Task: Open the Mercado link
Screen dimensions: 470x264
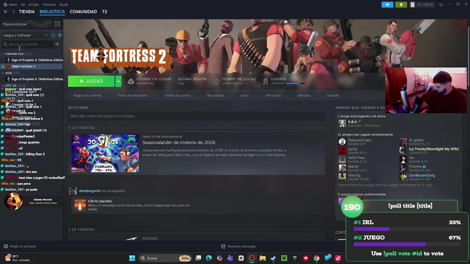Action: tap(304, 95)
